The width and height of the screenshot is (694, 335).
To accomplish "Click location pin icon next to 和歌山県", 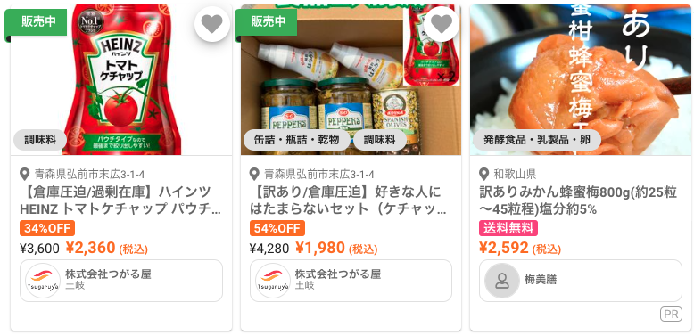I will [x=484, y=174].
